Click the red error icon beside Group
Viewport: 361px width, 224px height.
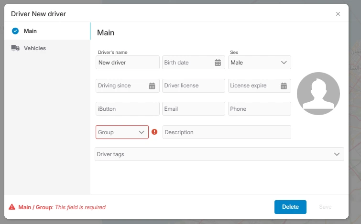coord(154,132)
